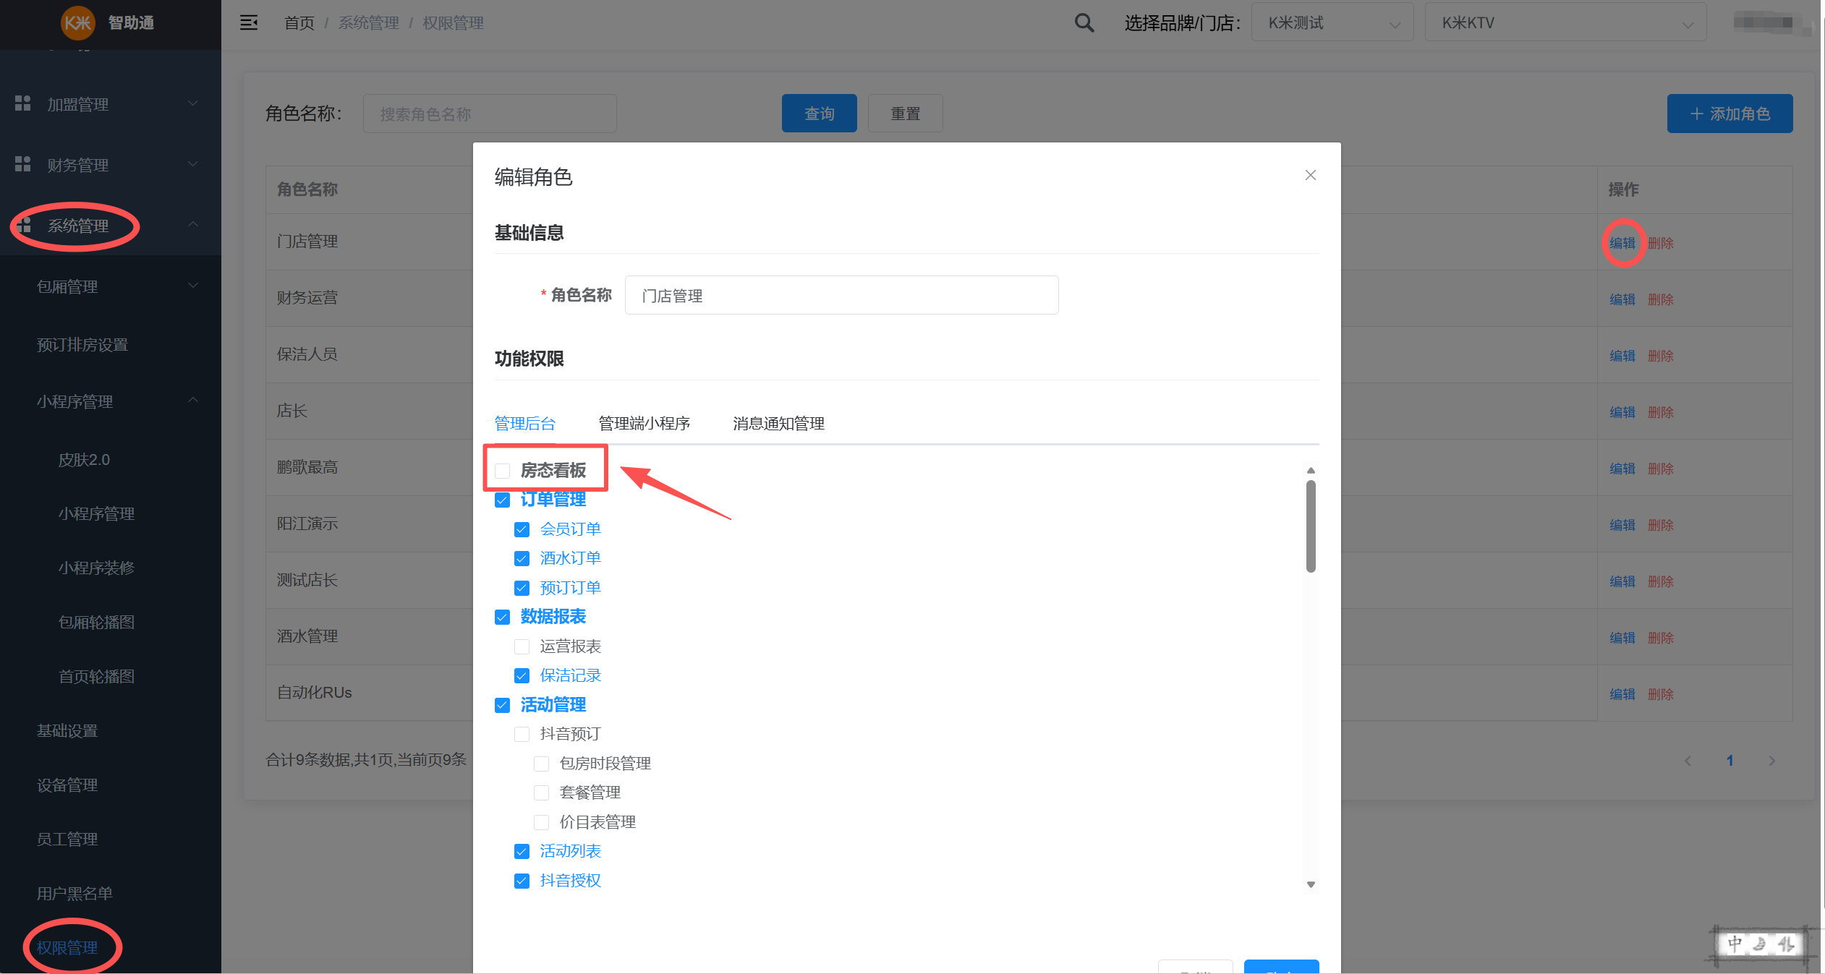1825x974 pixels.
Task: Click the scroll down arrow in permissions list
Action: click(x=1311, y=884)
